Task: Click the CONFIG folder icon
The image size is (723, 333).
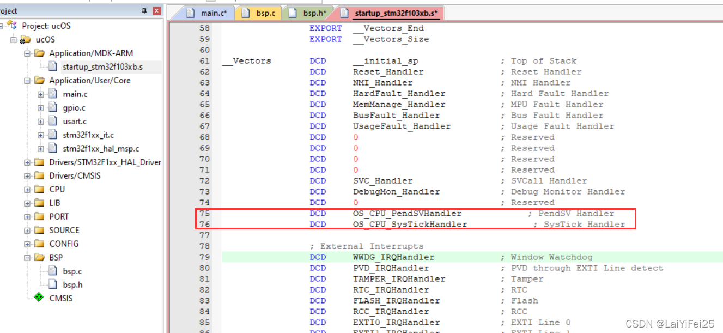Action: [39, 244]
